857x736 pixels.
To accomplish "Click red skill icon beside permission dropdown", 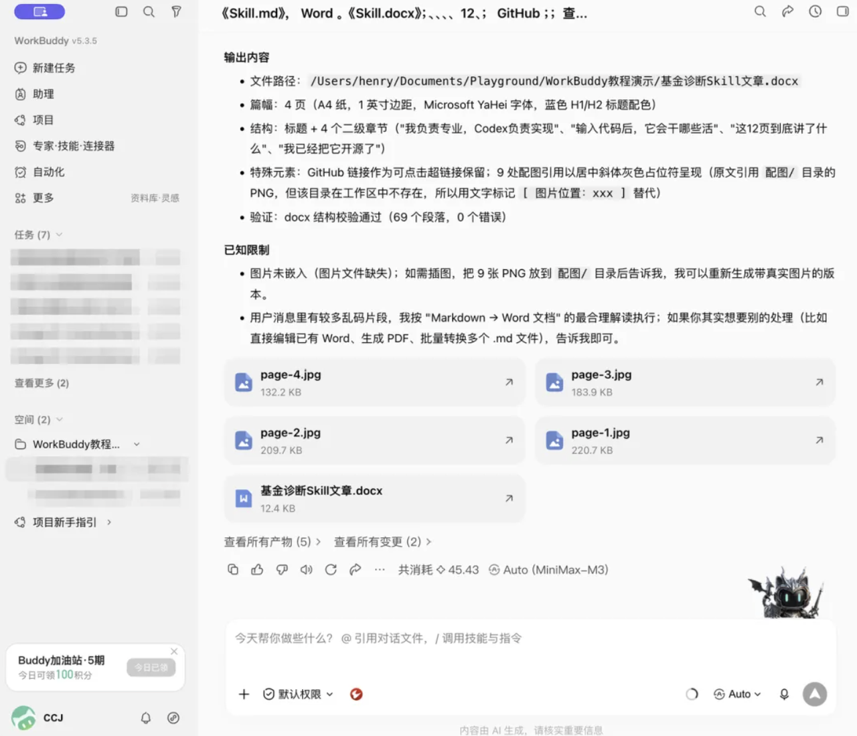I will tap(356, 694).
